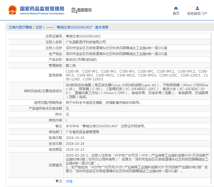Click the 生产地址 address value

click(x=116, y=54)
